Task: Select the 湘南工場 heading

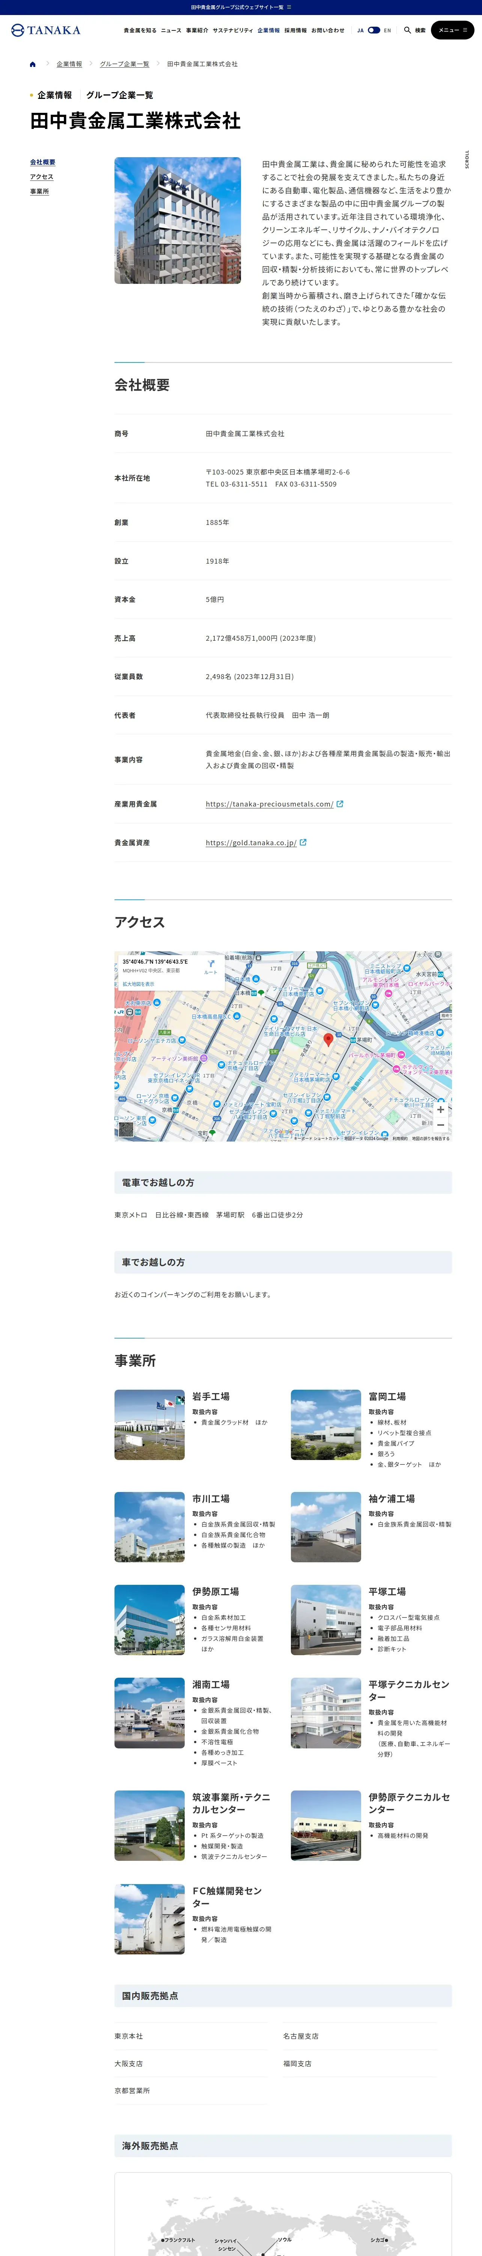Action: coord(211,1685)
